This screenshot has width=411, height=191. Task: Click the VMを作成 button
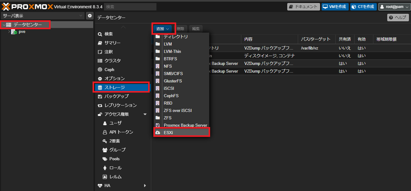[335, 7]
